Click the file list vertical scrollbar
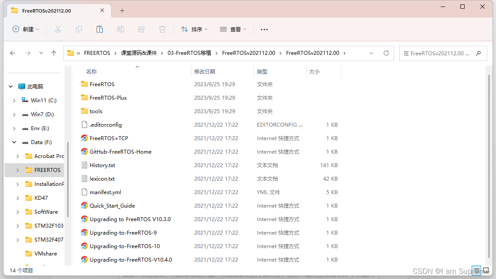The image size is (496, 279). (x=489, y=166)
